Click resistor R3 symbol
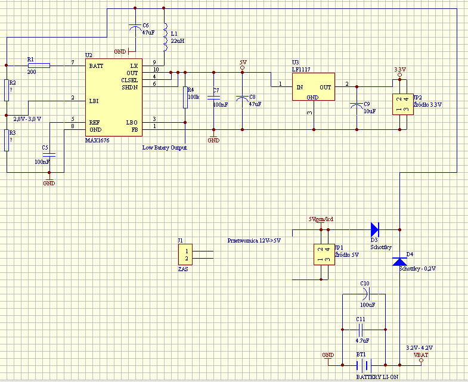Image resolution: width=468 pixels, height=382 pixels. pos(7,140)
